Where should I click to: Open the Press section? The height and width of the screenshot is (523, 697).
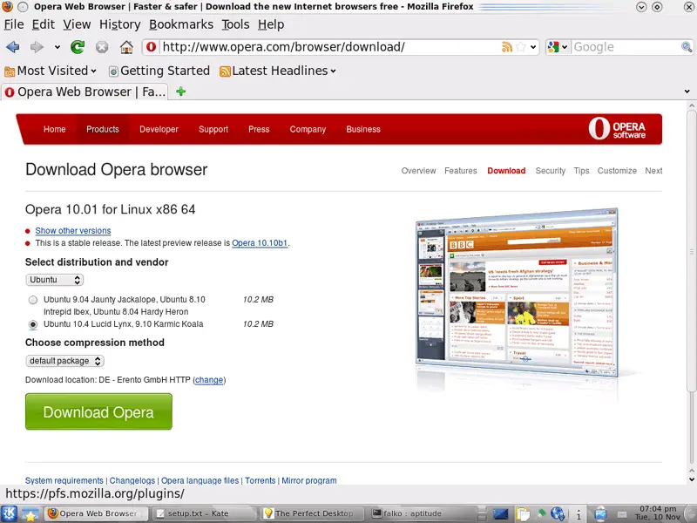click(x=259, y=129)
